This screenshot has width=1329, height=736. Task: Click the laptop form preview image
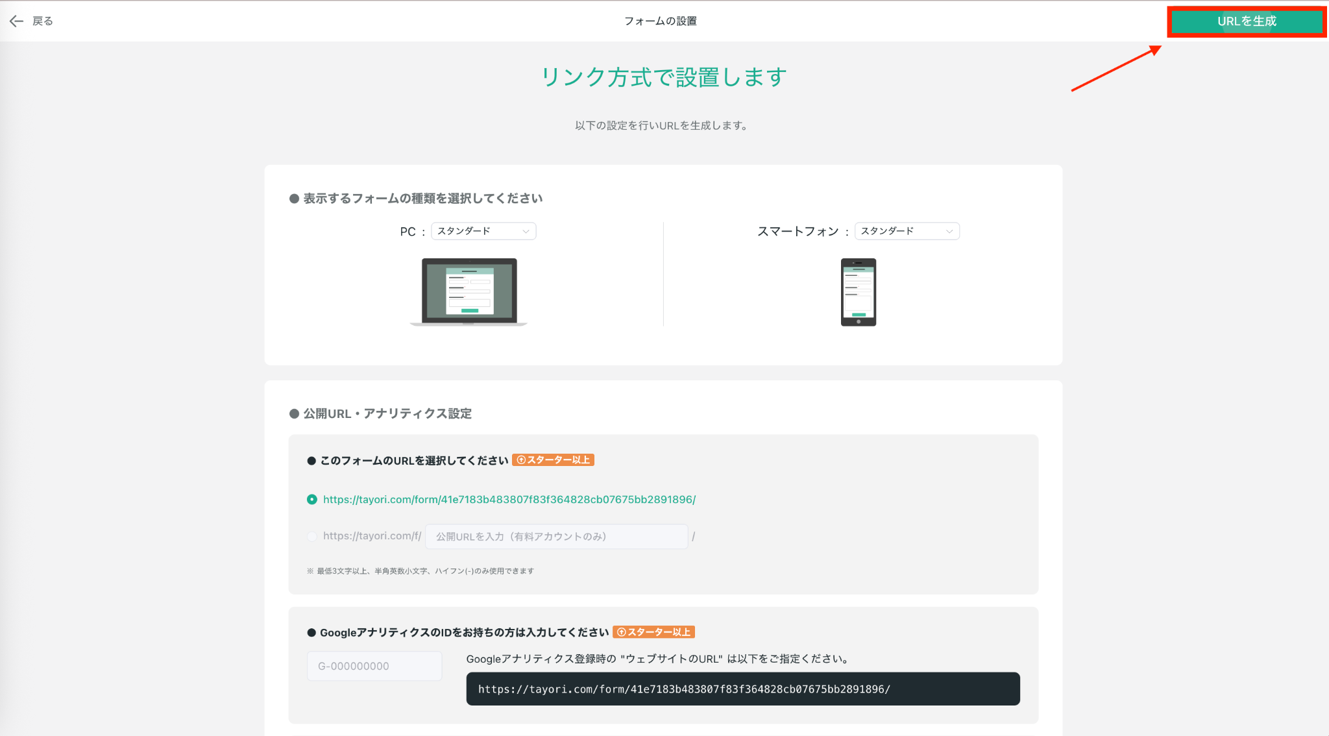coord(469,292)
